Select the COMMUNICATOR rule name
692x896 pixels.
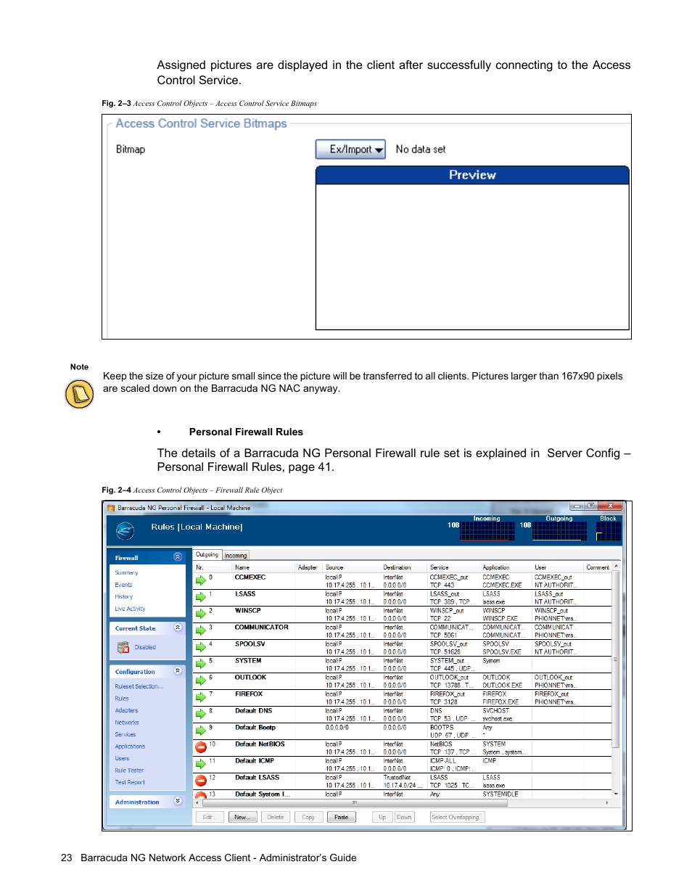261,628
